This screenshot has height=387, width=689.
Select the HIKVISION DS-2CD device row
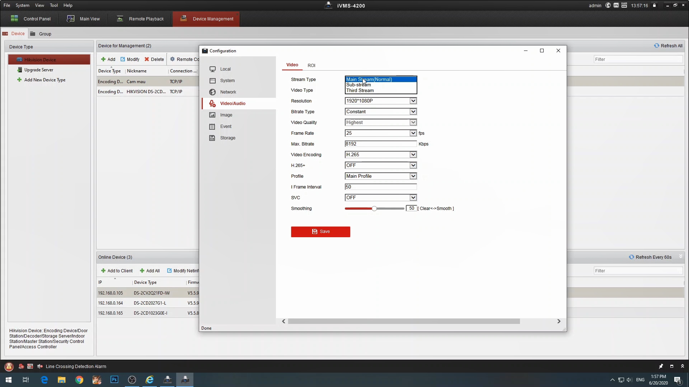[x=148, y=92]
